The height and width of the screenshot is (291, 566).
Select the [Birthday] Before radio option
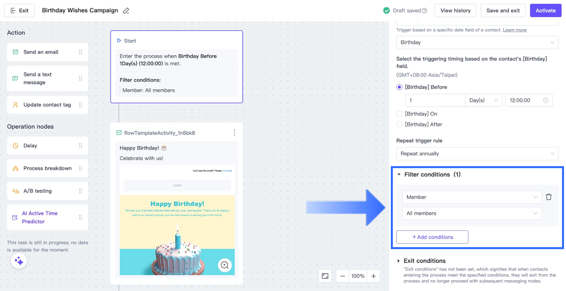(x=399, y=87)
